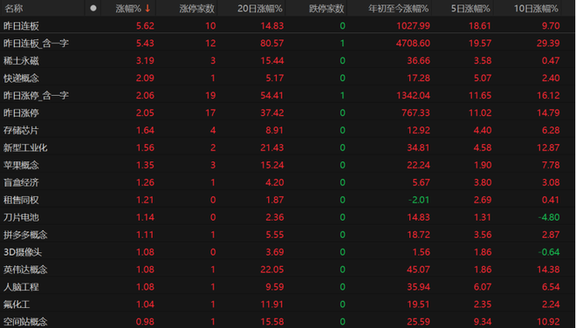Viewport: 576px width, 328px height.
Task: Sort by 20日涨幅% column header
Action: (x=260, y=9)
